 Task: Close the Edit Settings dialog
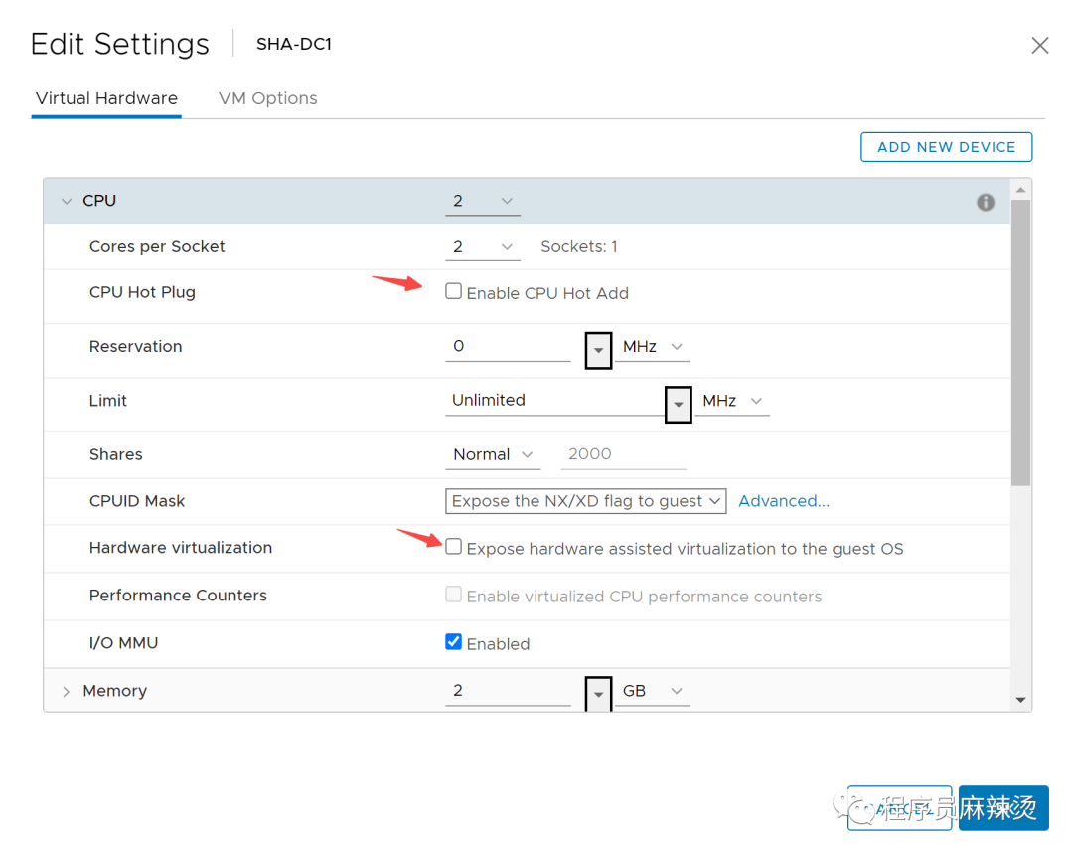point(1039,46)
